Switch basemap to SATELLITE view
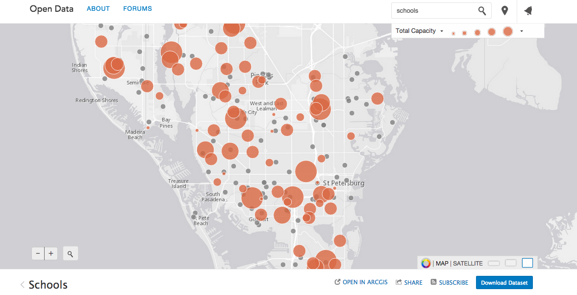577x295 pixels. (468, 263)
